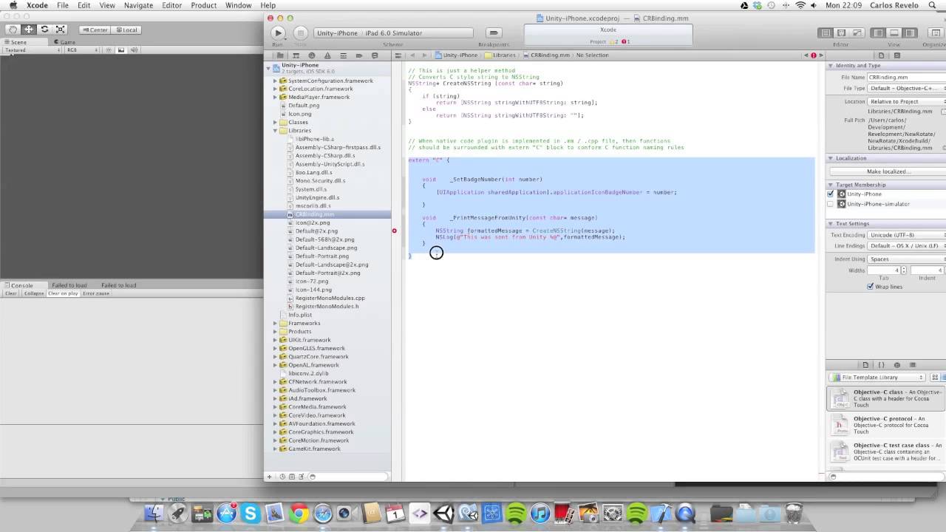
Task: Open the Editor menu
Action: coord(172,5)
